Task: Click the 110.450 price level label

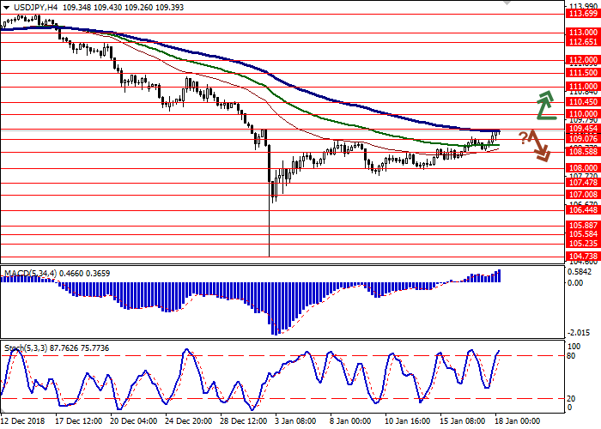Action: [581, 101]
